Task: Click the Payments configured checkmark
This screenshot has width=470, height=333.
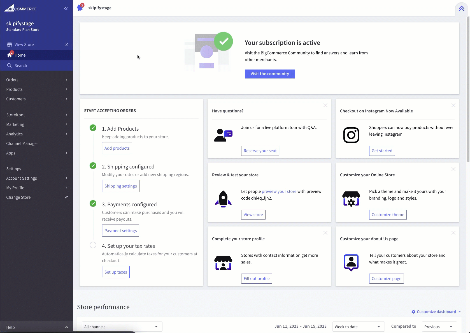Action: tap(93, 203)
